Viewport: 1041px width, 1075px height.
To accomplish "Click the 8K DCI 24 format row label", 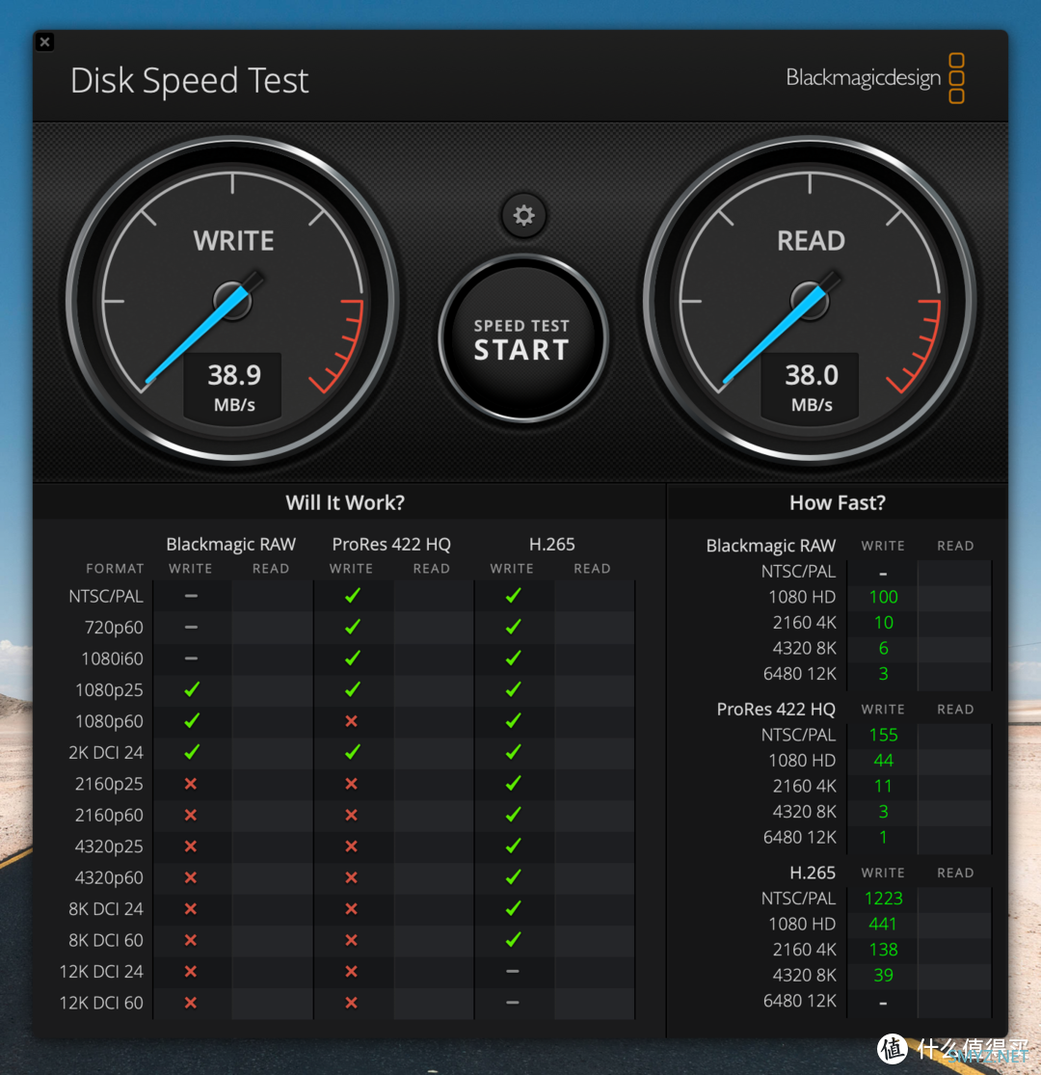I will (106, 909).
